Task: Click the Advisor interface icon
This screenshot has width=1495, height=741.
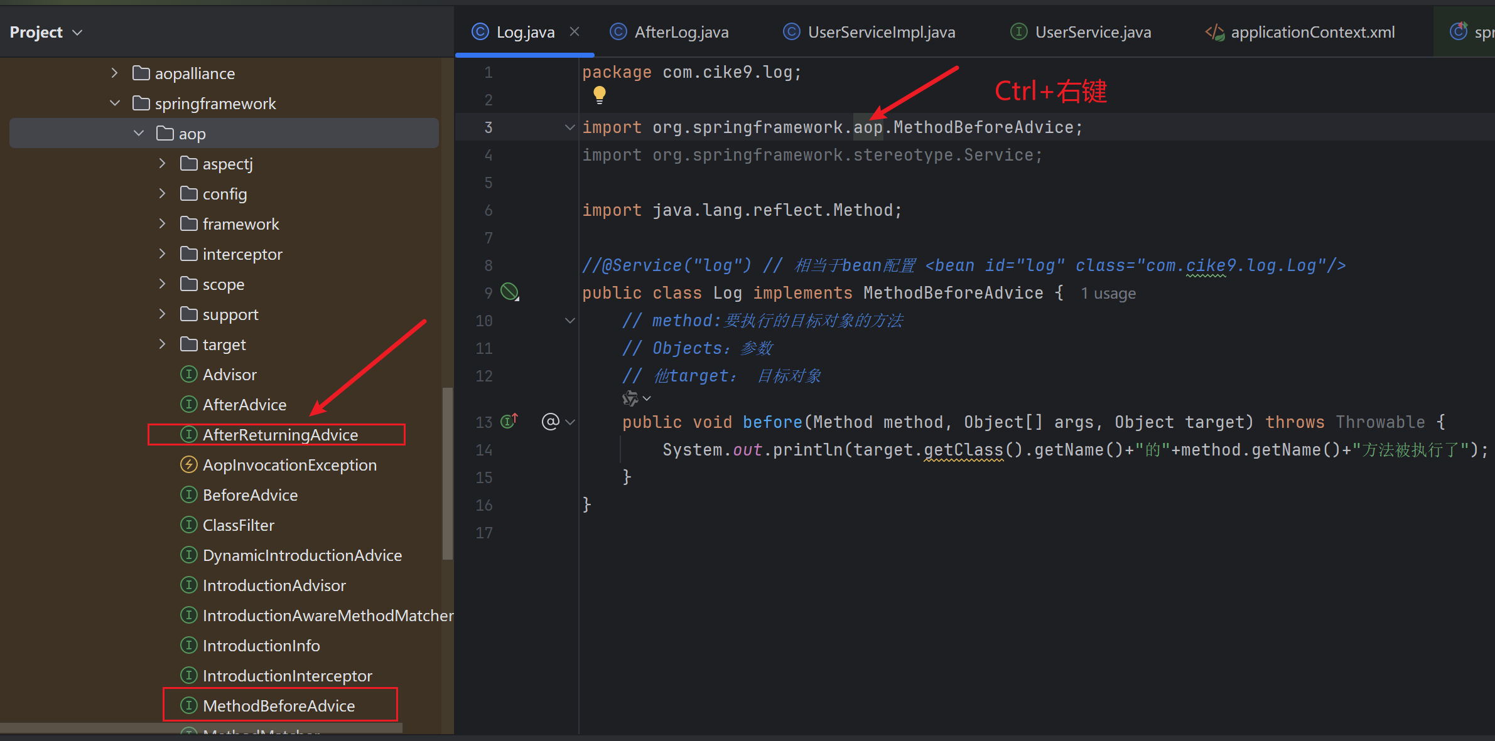Action: tap(189, 375)
